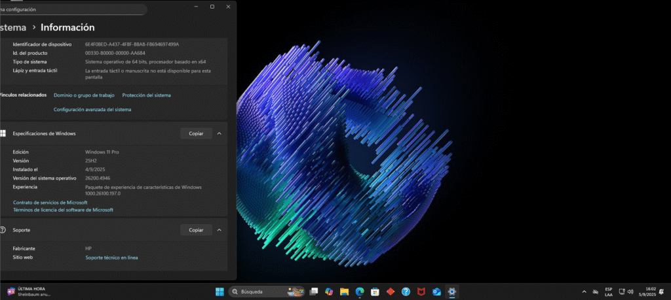Open the Outlook taskbar icon
This screenshot has height=300, width=671.
tap(436, 292)
